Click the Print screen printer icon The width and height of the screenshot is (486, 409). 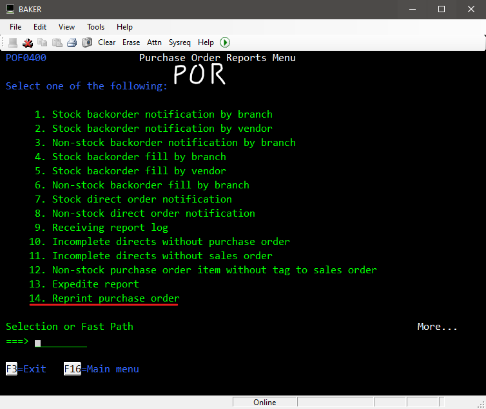tap(72, 42)
